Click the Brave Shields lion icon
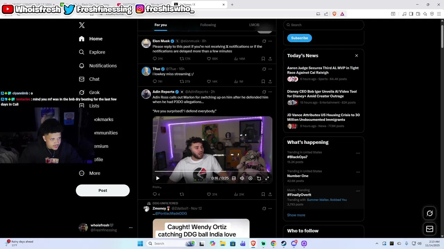The height and width of the screenshot is (249, 444). [x=334, y=14]
